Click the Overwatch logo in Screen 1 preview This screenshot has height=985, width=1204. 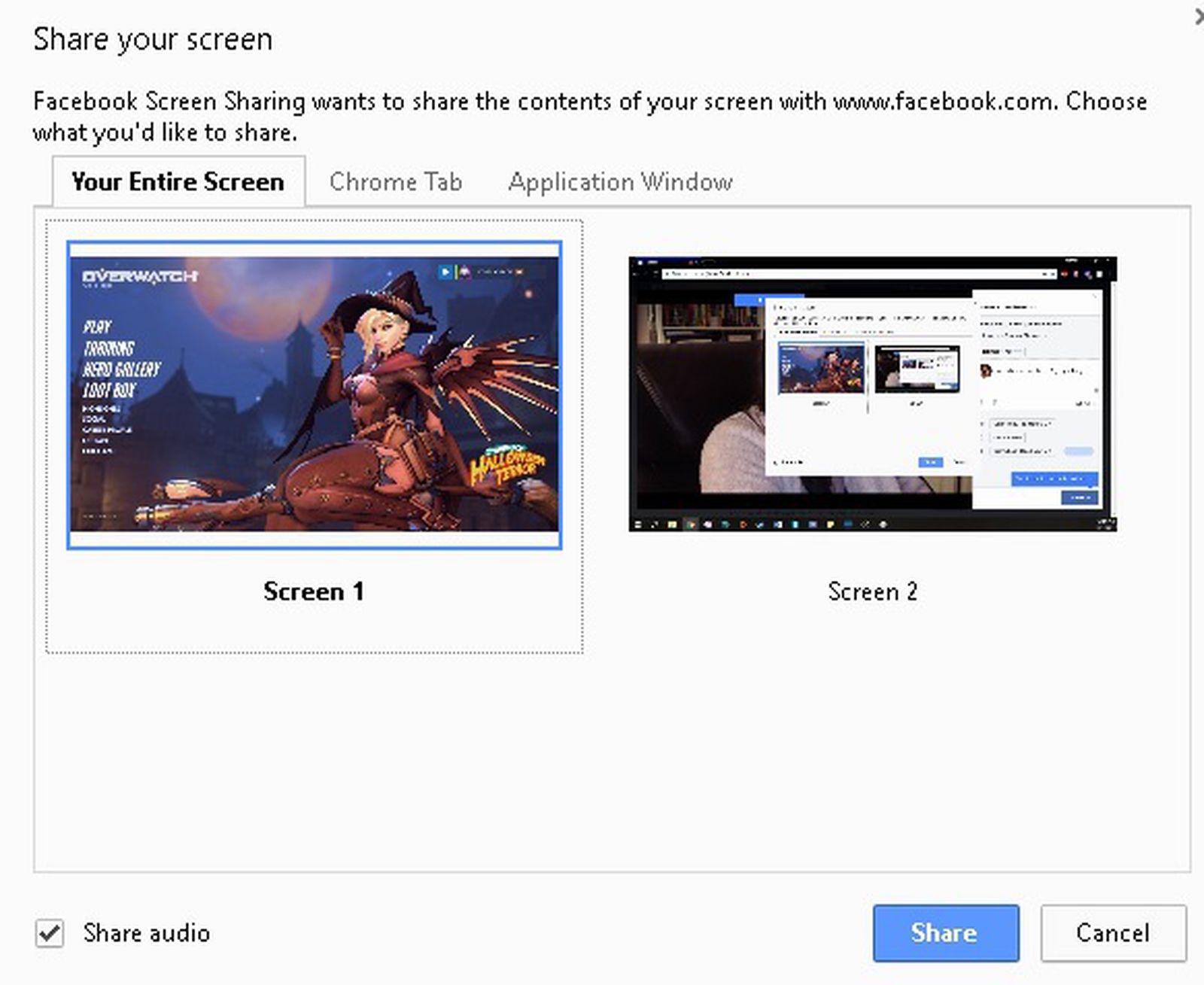139,276
